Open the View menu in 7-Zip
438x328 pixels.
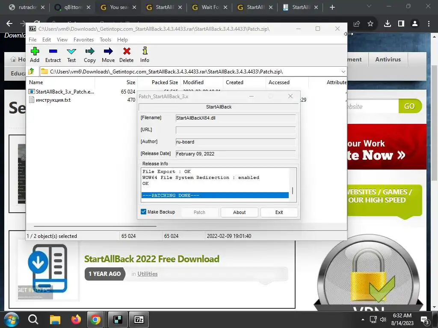(x=62, y=40)
